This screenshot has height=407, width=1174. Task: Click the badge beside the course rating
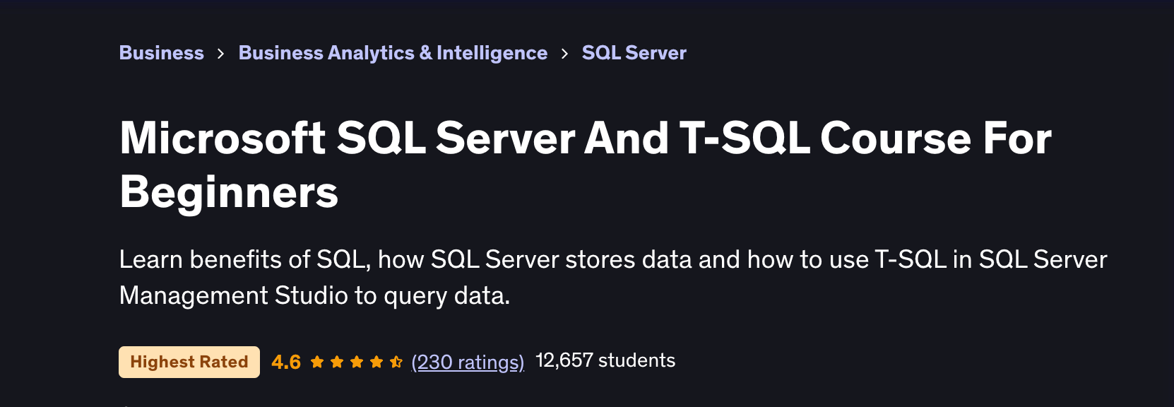click(189, 362)
